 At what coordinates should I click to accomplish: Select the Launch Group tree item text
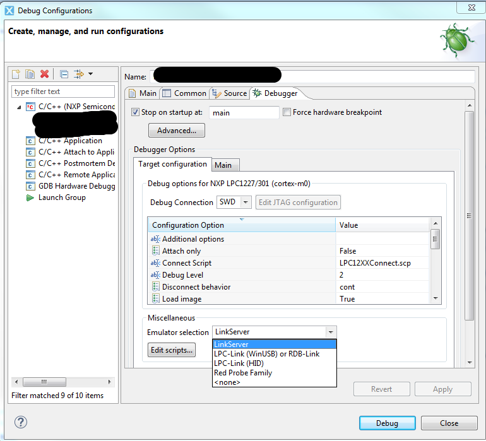[62, 197]
